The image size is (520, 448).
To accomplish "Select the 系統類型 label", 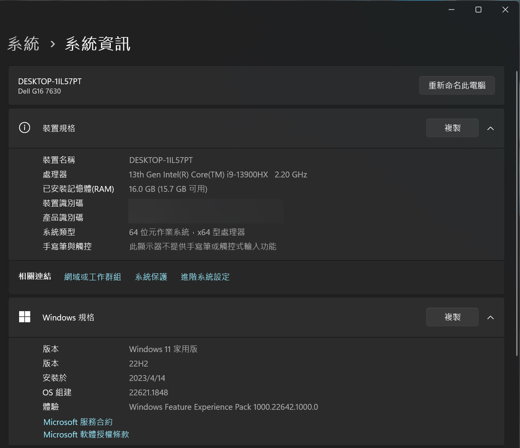I will 59,232.
